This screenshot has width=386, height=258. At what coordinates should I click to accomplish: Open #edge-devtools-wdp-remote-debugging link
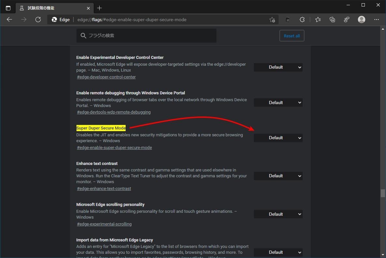coord(114,112)
